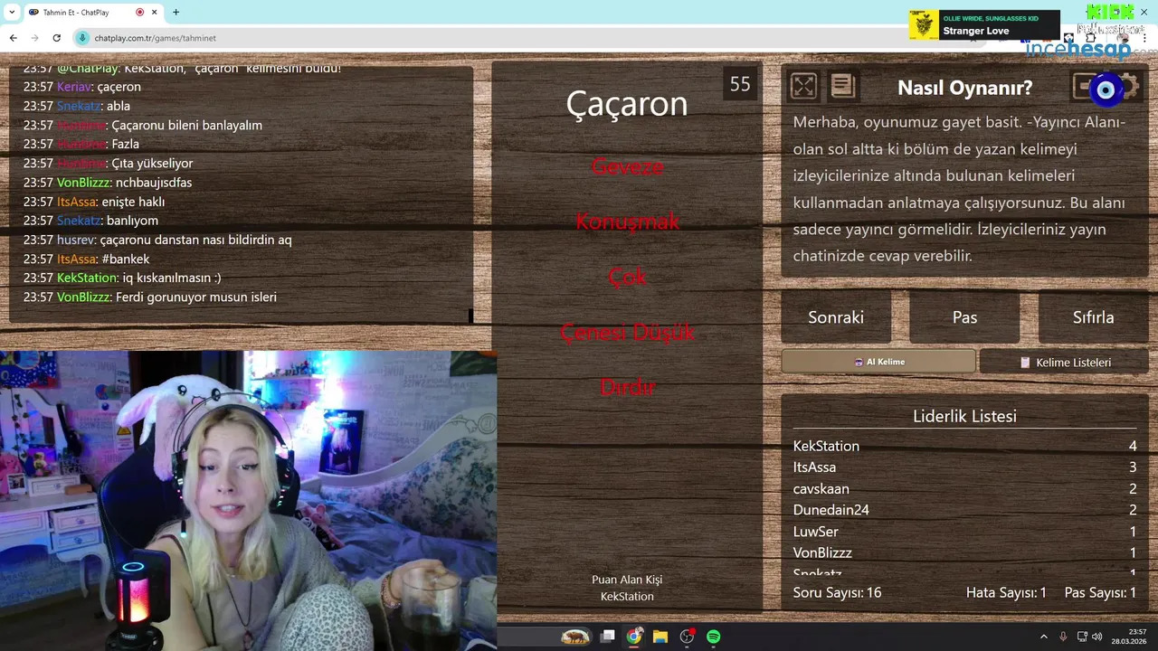Click the Stranger Love album cover thumbnail
This screenshot has height=651, width=1158.
(x=924, y=24)
